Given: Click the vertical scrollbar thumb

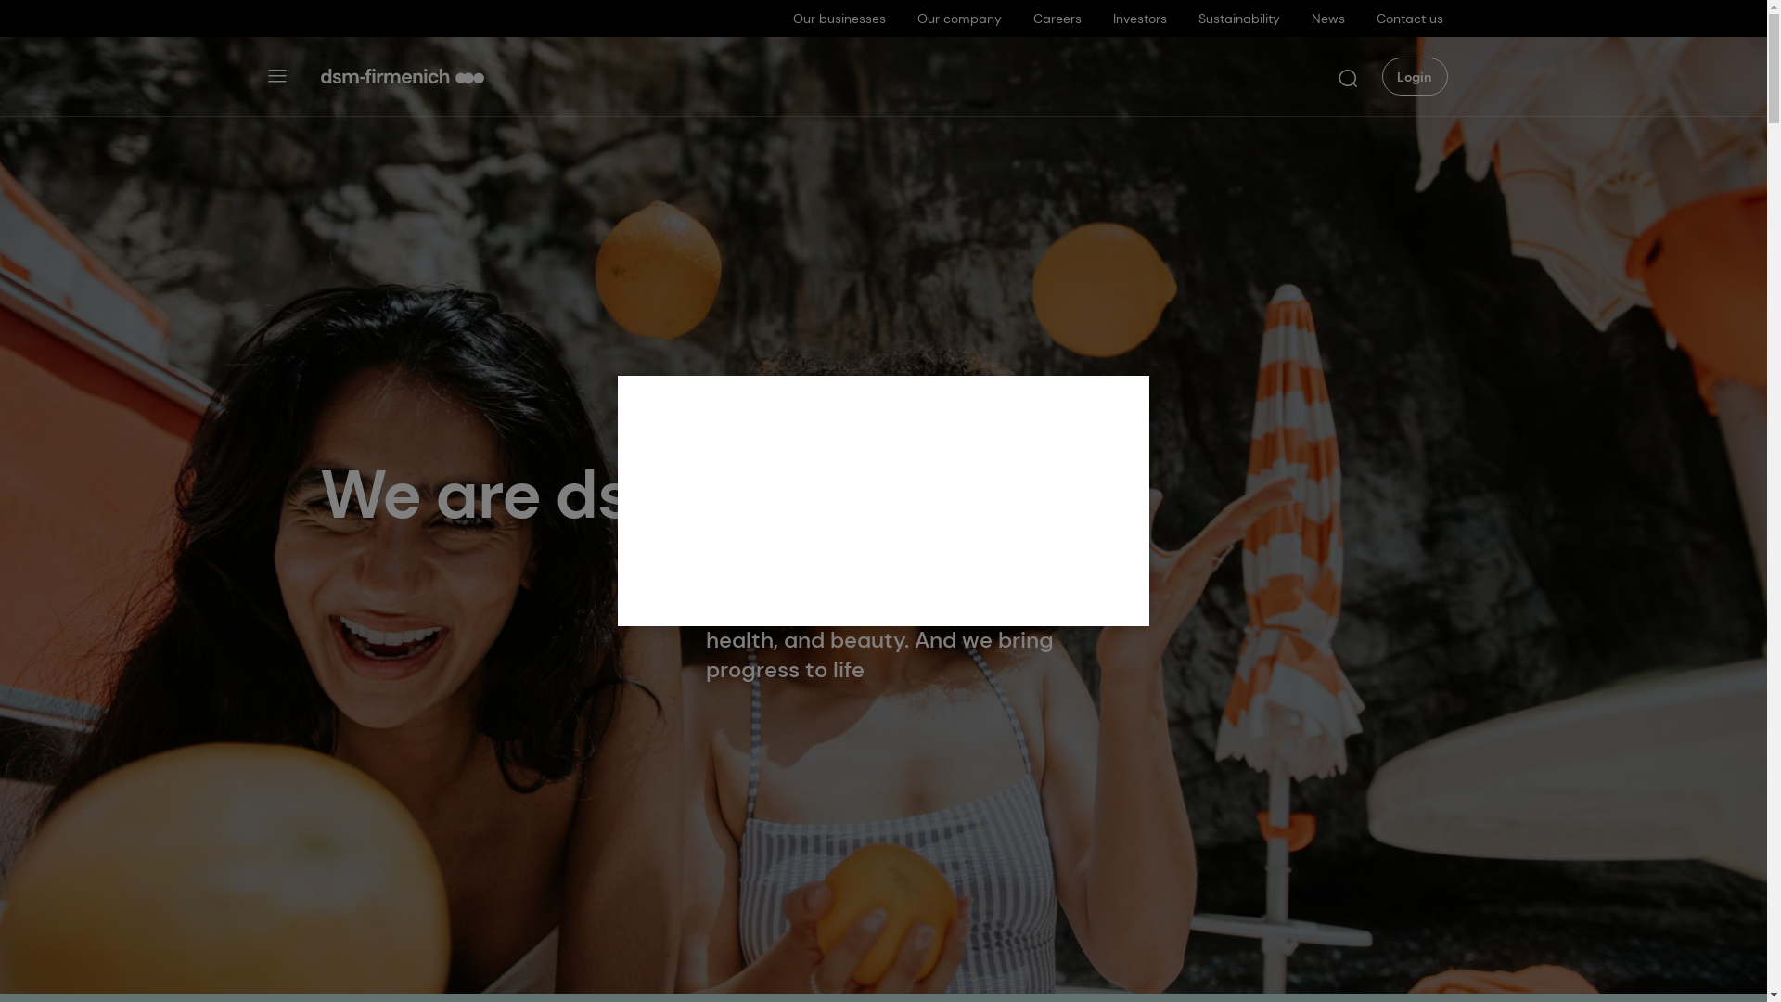Looking at the screenshot, I should 1774,70.
